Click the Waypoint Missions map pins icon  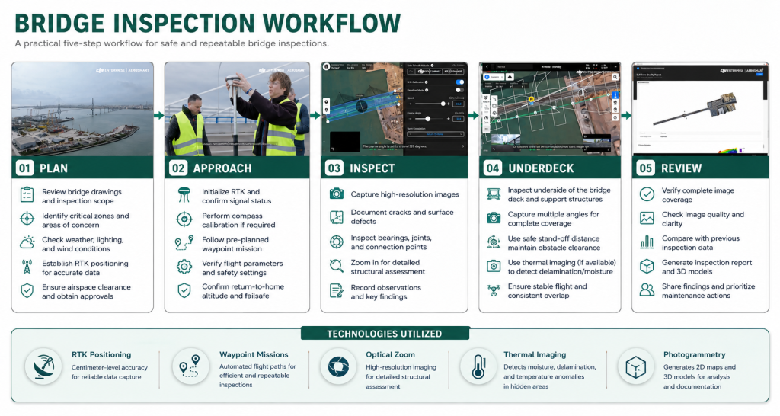pyautogui.click(x=190, y=366)
